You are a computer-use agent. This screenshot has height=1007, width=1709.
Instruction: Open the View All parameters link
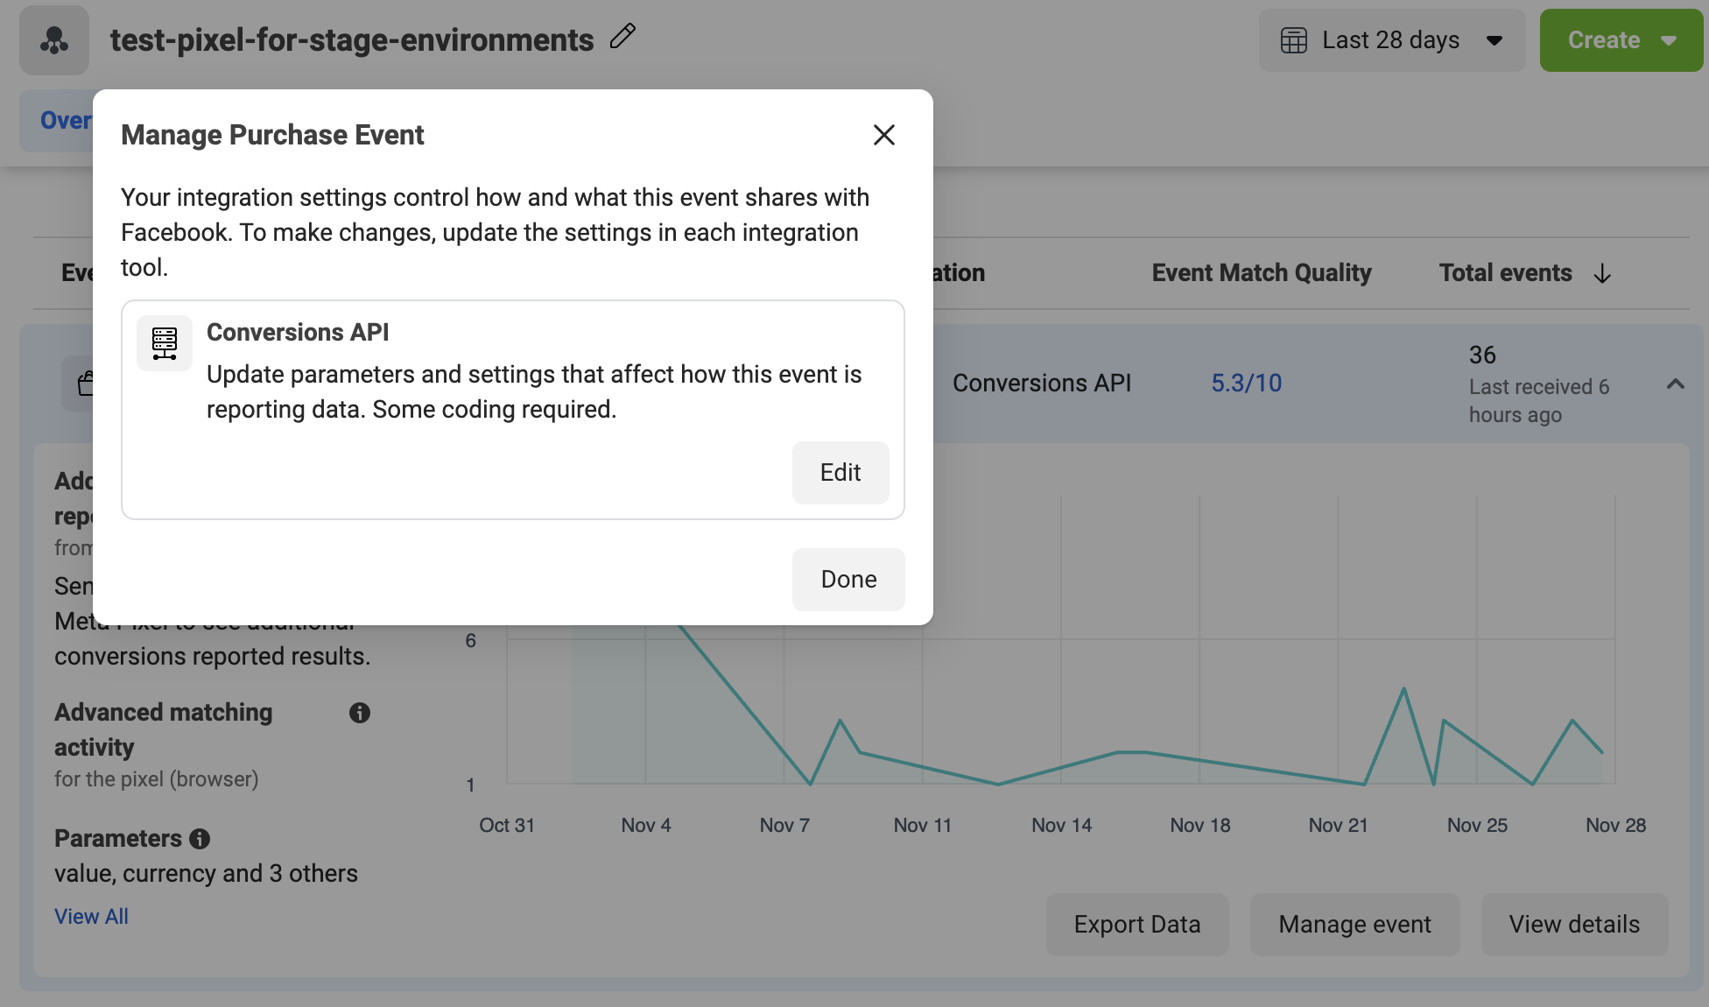pyautogui.click(x=91, y=917)
